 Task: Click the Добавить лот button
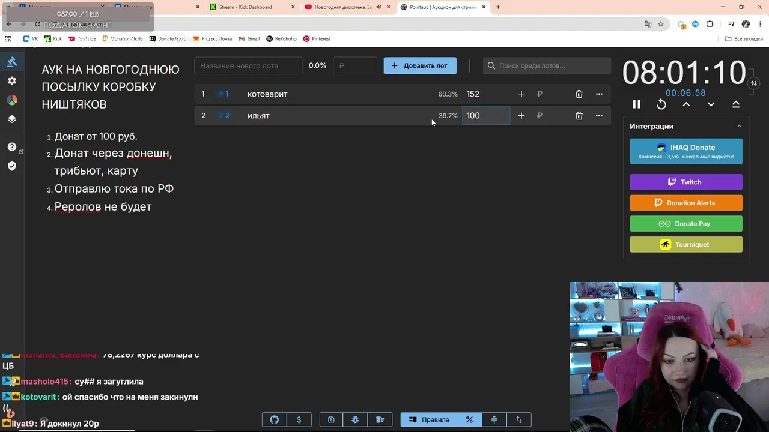(x=420, y=66)
